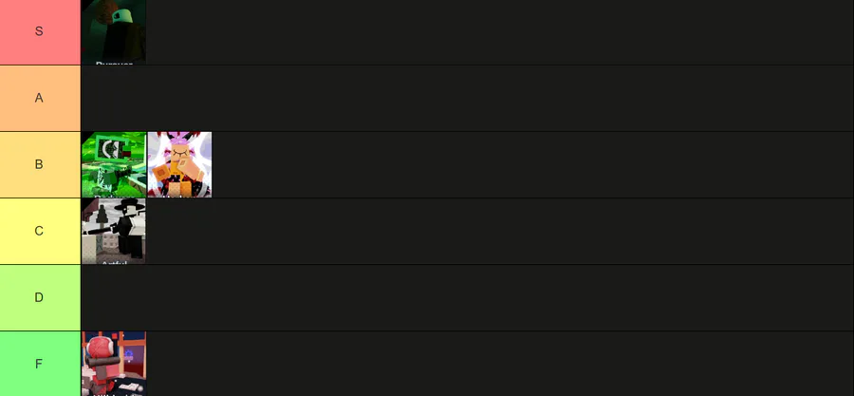Select the yellow C tier label

pyautogui.click(x=40, y=231)
